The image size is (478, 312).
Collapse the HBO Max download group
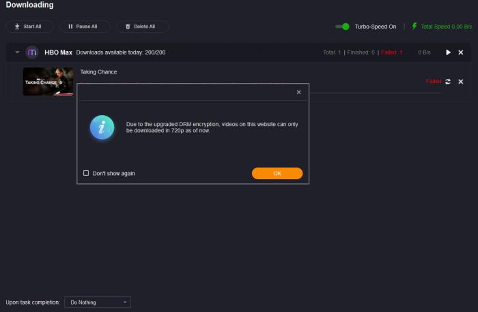17,52
